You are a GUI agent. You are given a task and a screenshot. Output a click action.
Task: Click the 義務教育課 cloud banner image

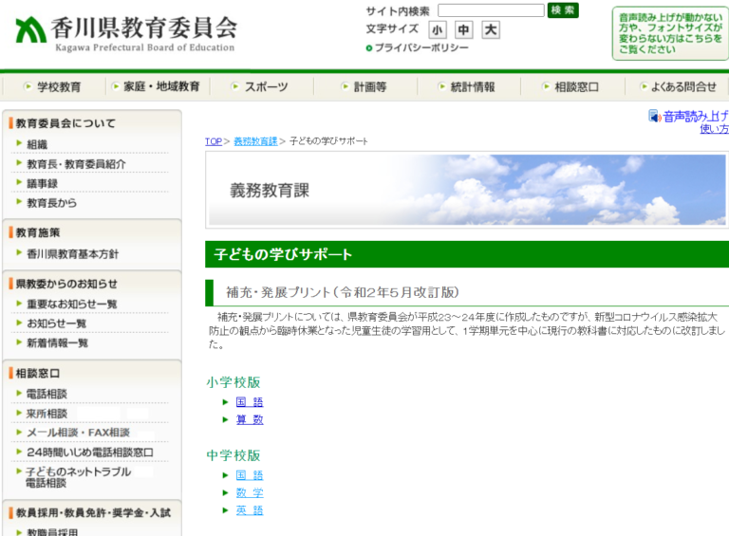pyautogui.click(x=467, y=190)
